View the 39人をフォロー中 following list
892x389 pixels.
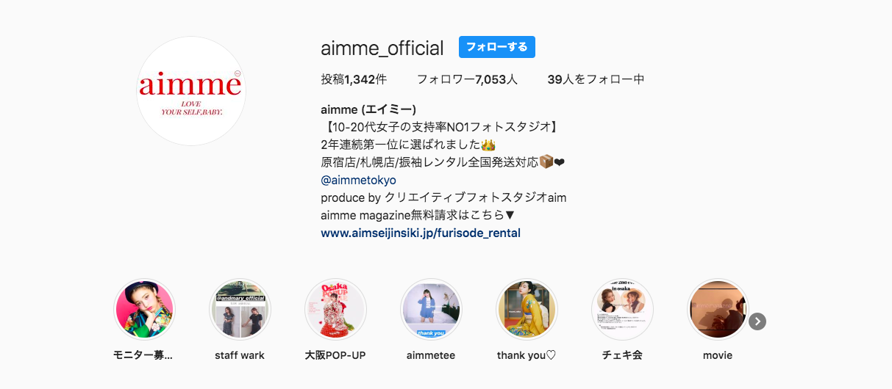(596, 79)
